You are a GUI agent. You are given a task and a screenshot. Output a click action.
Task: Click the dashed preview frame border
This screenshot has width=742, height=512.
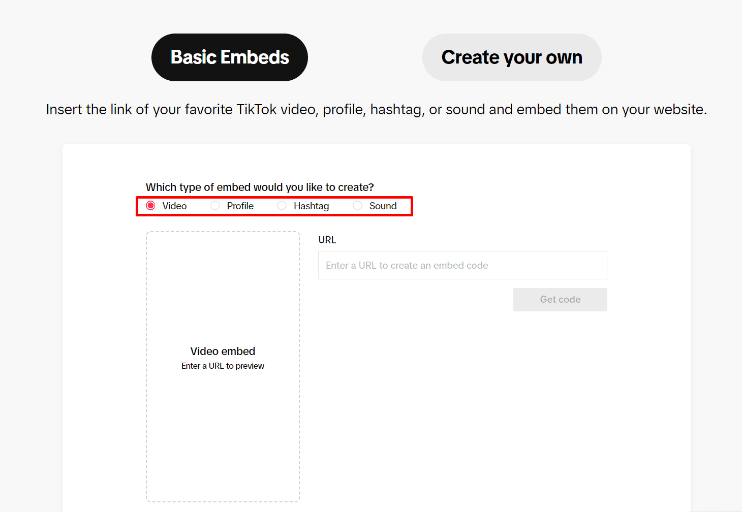pyautogui.click(x=223, y=232)
